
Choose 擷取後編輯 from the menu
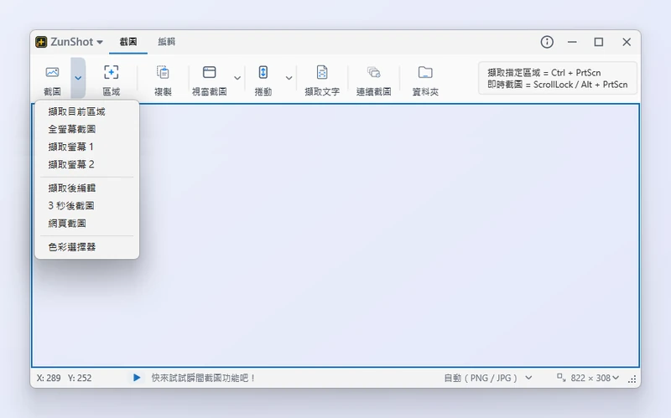[87, 188]
